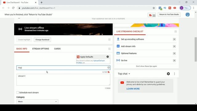Click the browser address bar URL
The image size is (197, 111).
[38, 8]
